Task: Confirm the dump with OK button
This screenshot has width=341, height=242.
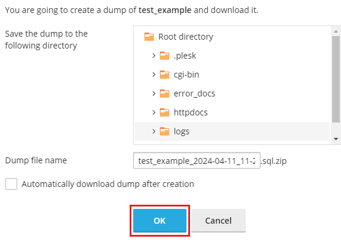Action: point(160,221)
